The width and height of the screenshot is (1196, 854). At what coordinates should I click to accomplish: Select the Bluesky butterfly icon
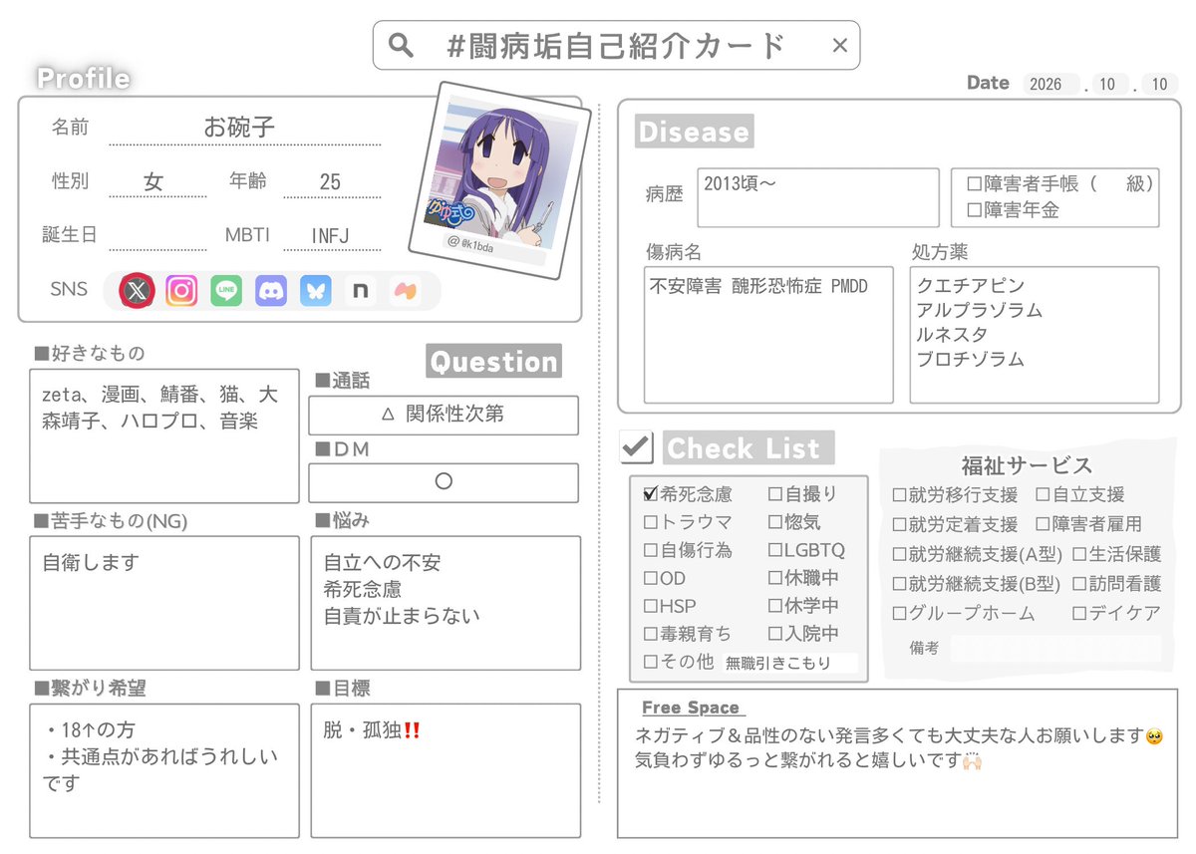316,290
